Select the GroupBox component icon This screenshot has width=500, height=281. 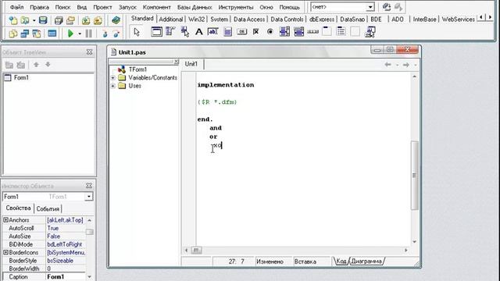coord(327,31)
